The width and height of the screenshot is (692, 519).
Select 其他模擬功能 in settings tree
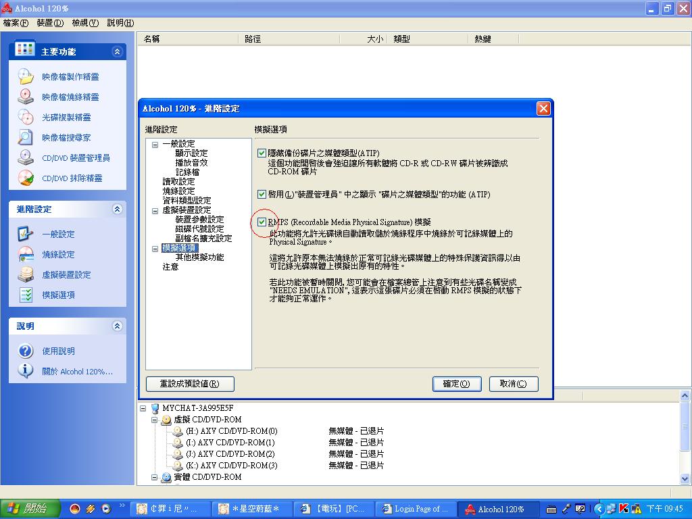199,257
